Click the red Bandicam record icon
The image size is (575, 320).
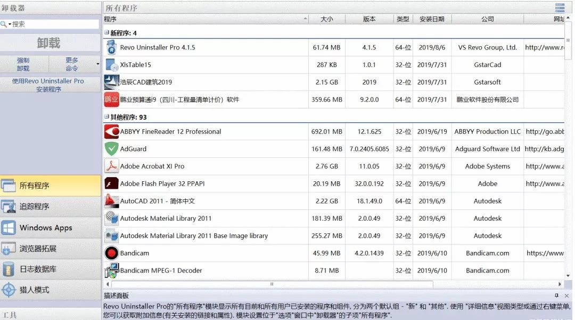(111, 253)
